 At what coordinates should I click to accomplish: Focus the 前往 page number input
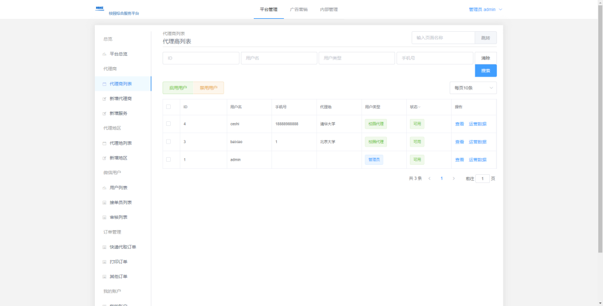point(483,178)
